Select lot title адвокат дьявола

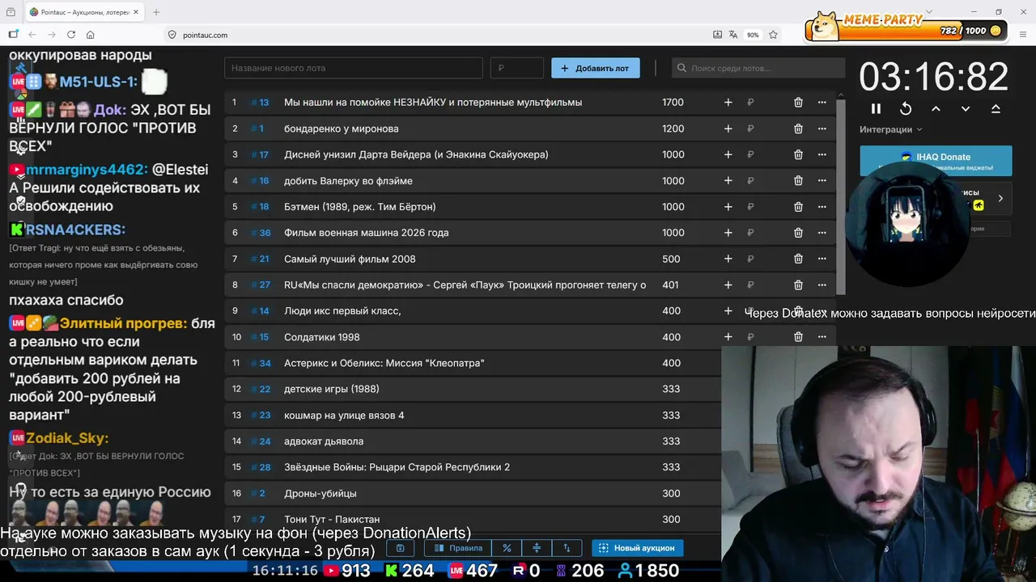pyautogui.click(x=324, y=441)
